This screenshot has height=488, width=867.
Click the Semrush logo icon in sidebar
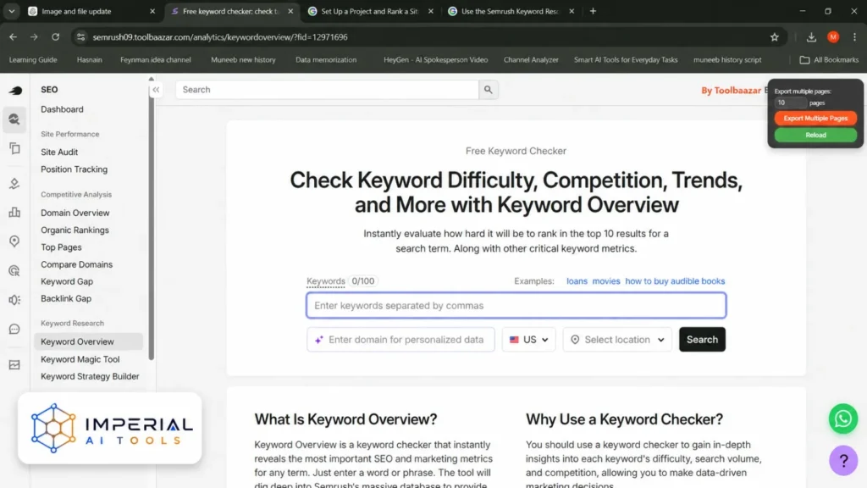[15, 90]
